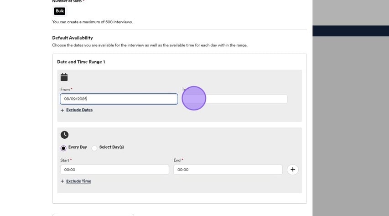Click the Start field label
This screenshot has height=216, width=389.
65,160
